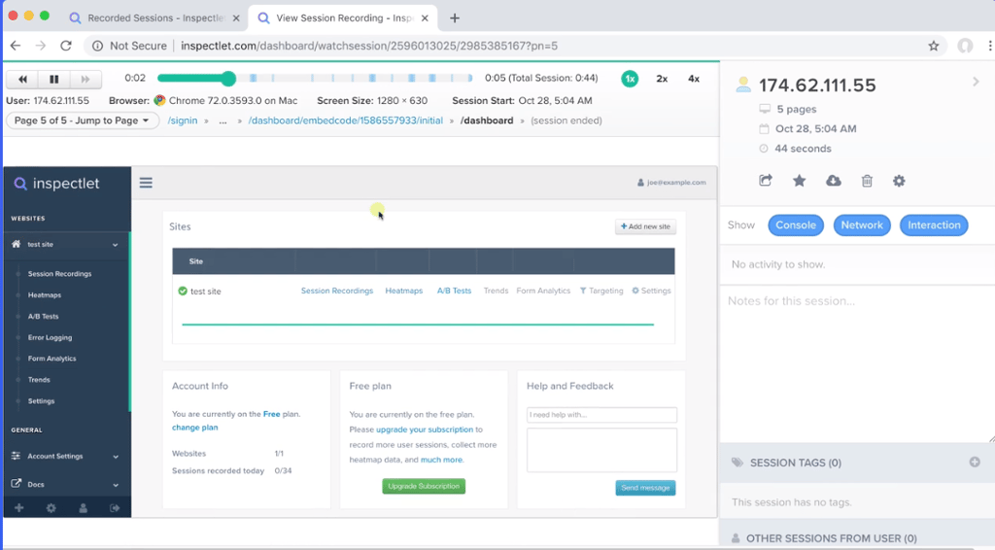Set playback speed to 4x

tap(694, 79)
